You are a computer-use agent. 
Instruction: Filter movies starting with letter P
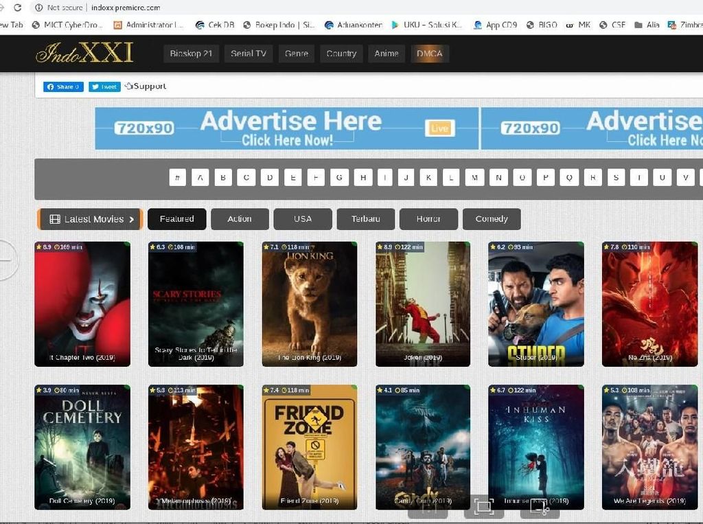point(546,178)
